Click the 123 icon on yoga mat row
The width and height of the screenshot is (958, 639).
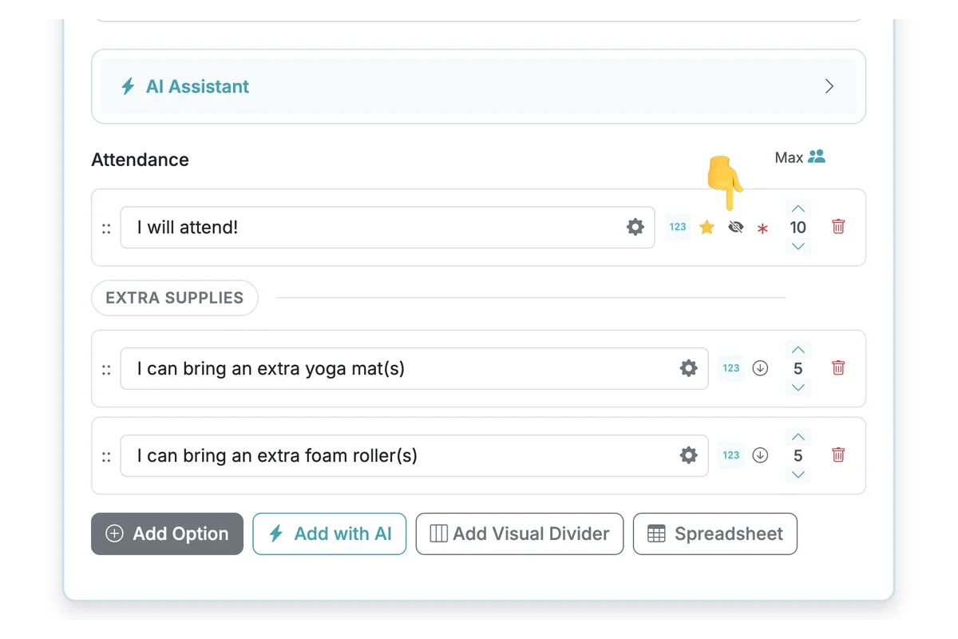(731, 368)
